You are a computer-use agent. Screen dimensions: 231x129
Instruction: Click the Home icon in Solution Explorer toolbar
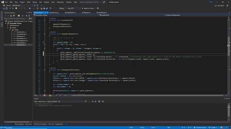click(11, 16)
